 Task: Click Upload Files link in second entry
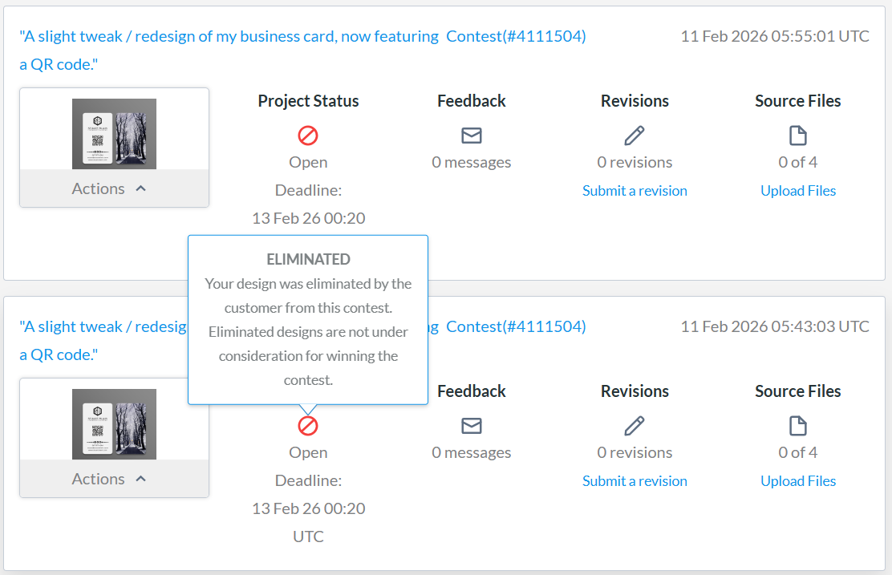798,481
